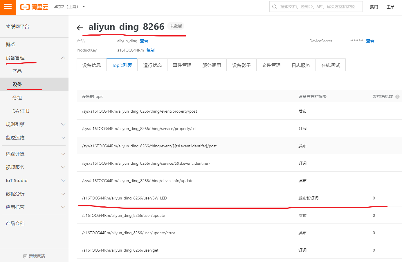
Task: Select the thing/event/${tsl.event.identifer}/post topic
Action: pyautogui.click(x=149, y=146)
